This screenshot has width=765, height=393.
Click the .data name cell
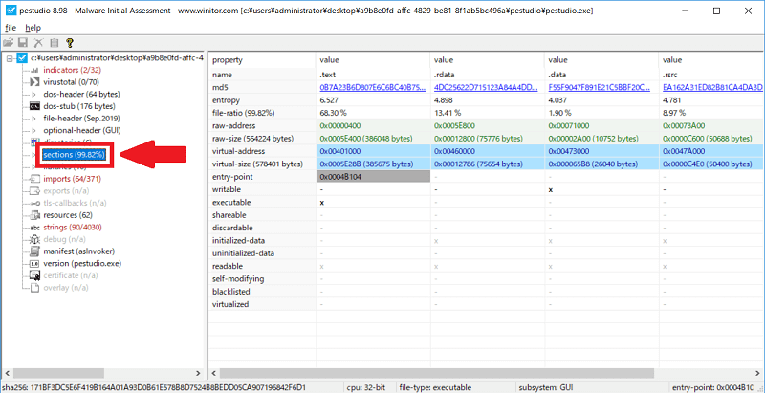(601, 75)
